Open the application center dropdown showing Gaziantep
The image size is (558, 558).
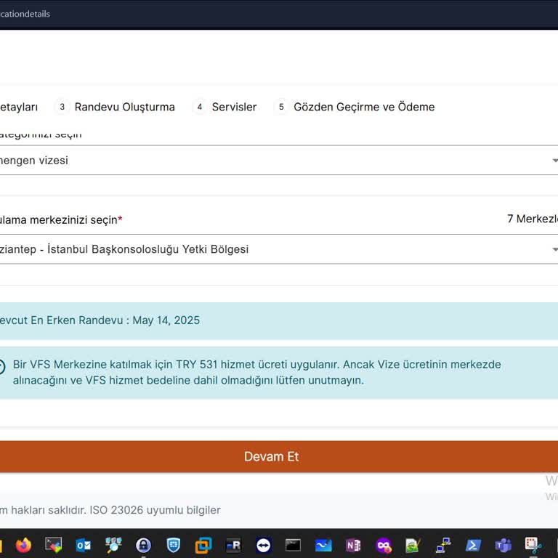pos(276,249)
